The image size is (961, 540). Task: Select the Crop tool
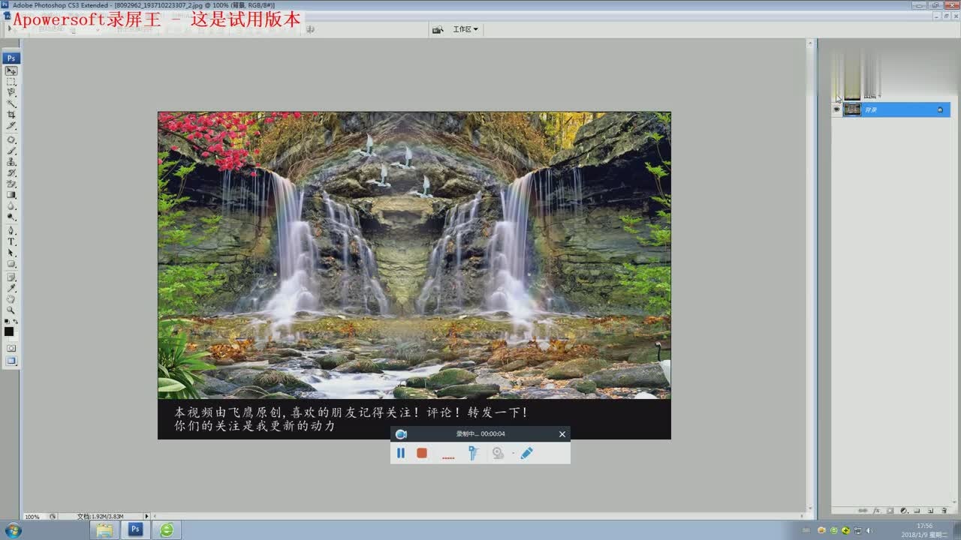click(11, 115)
